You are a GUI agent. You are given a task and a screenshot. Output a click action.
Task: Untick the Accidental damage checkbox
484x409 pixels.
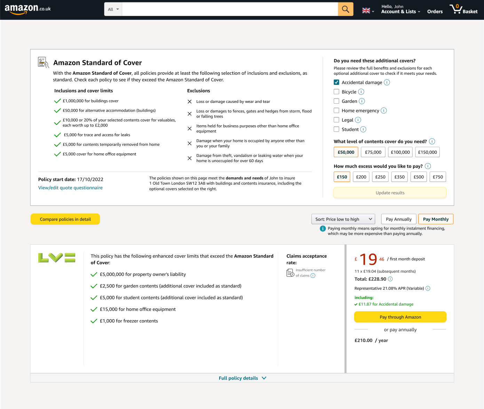pyautogui.click(x=336, y=82)
